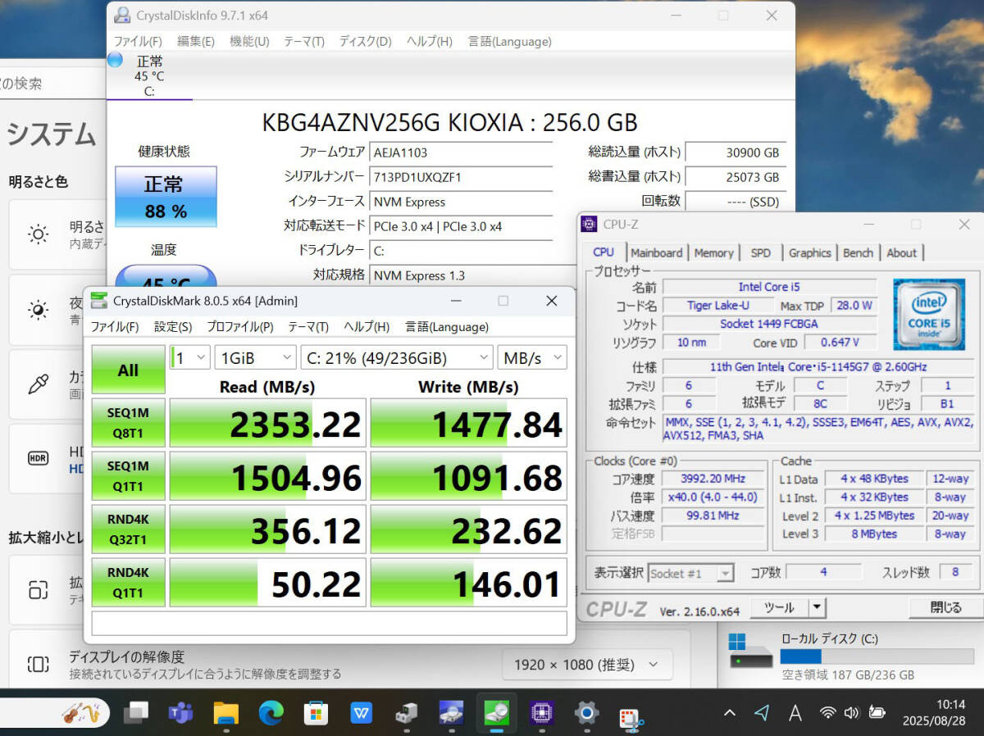Expand the 1GiB test size dropdown
Viewport: 984px width, 736px height.
point(255,358)
